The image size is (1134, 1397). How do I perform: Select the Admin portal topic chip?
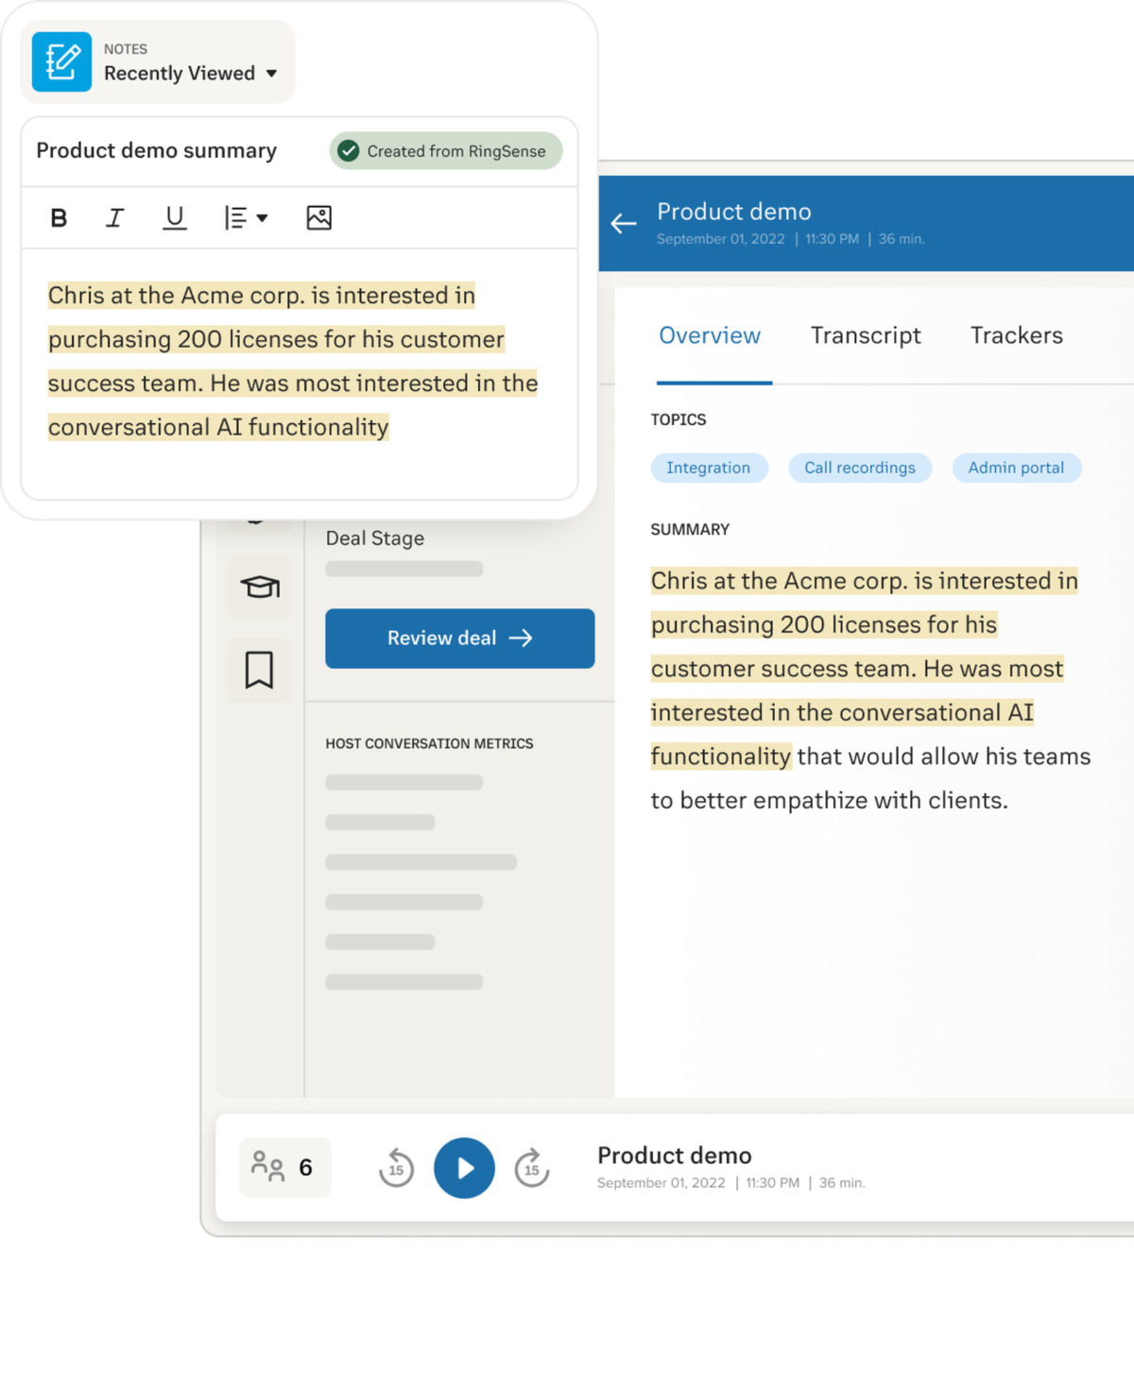pyautogui.click(x=1017, y=468)
